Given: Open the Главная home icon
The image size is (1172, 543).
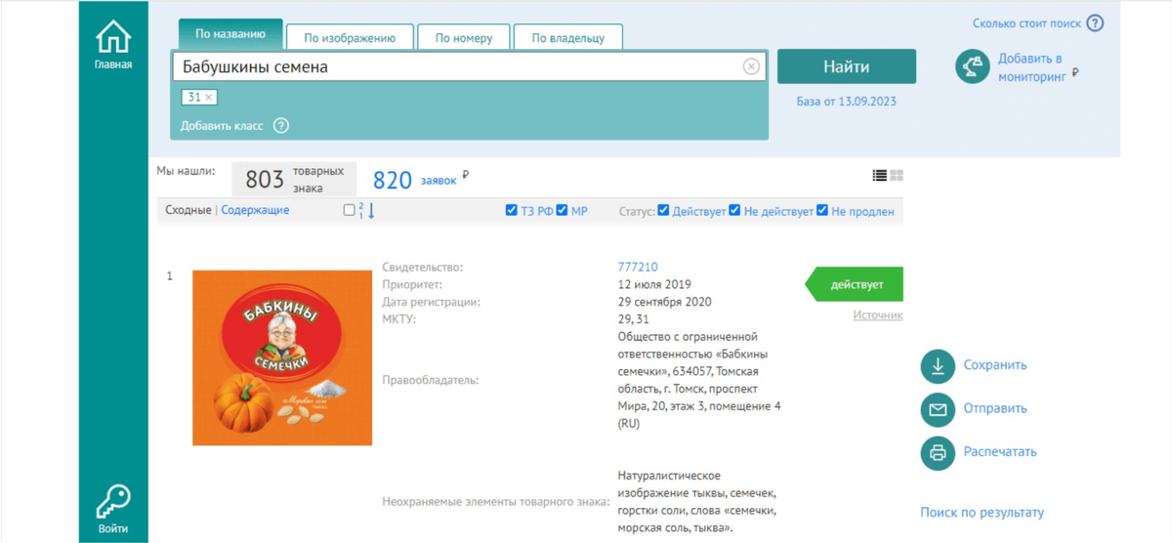Looking at the screenshot, I should coord(113,39).
